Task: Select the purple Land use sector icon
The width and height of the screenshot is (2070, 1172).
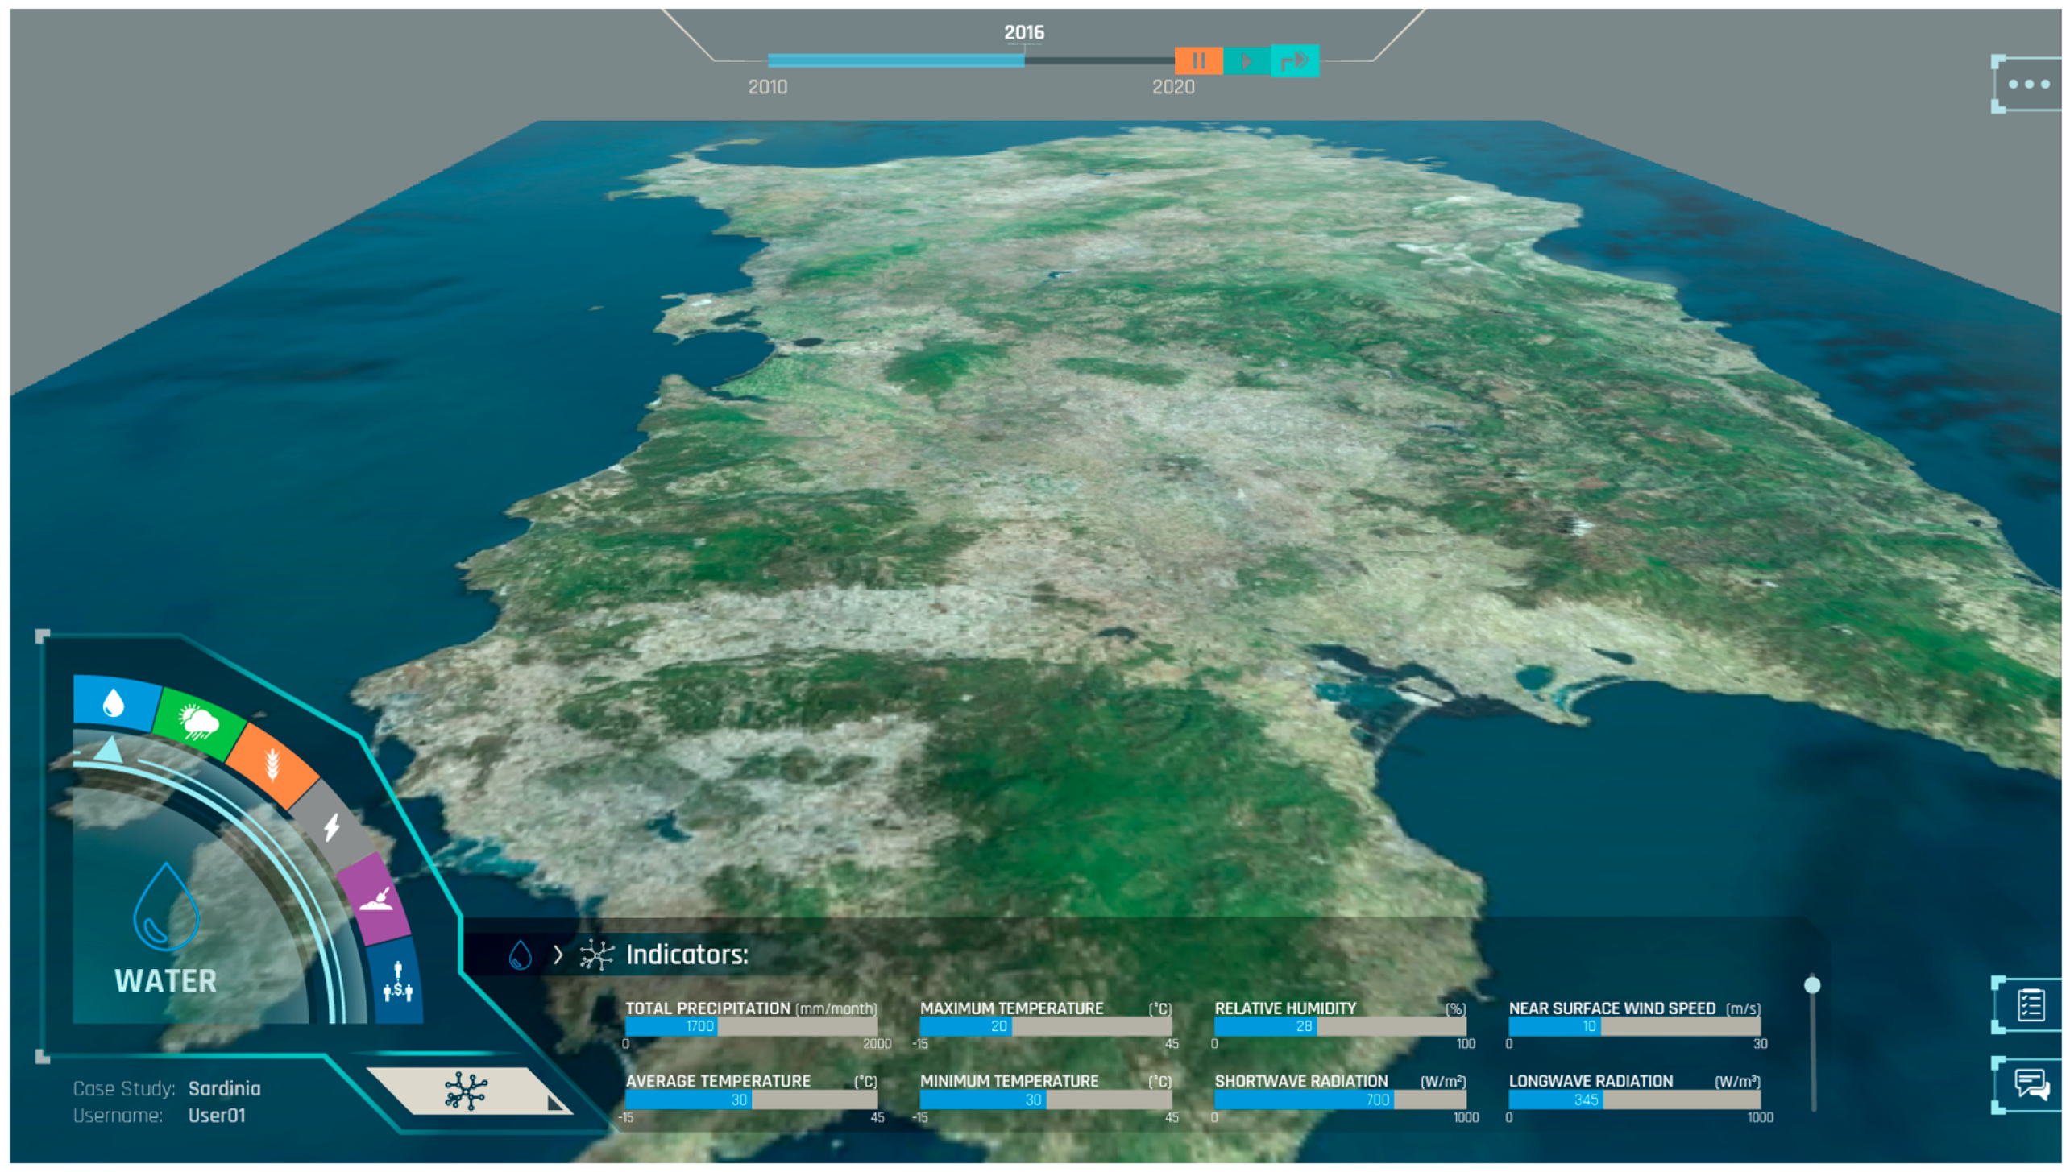Action: click(375, 899)
